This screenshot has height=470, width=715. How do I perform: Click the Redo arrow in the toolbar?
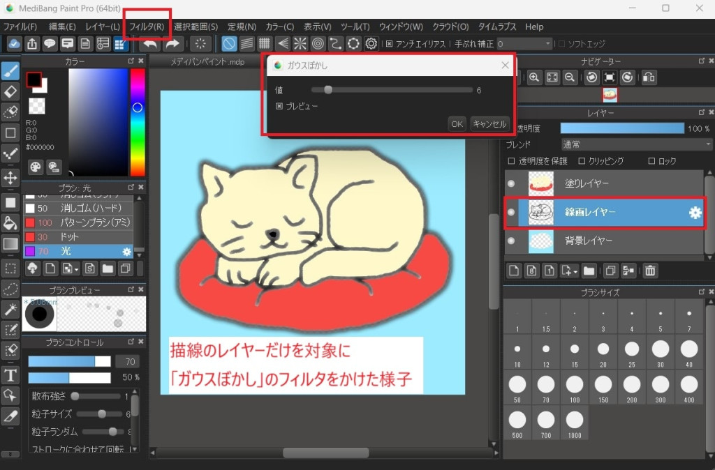coord(172,44)
